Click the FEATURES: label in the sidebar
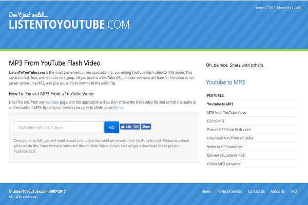This screenshot has width=308, height=205. point(216,95)
